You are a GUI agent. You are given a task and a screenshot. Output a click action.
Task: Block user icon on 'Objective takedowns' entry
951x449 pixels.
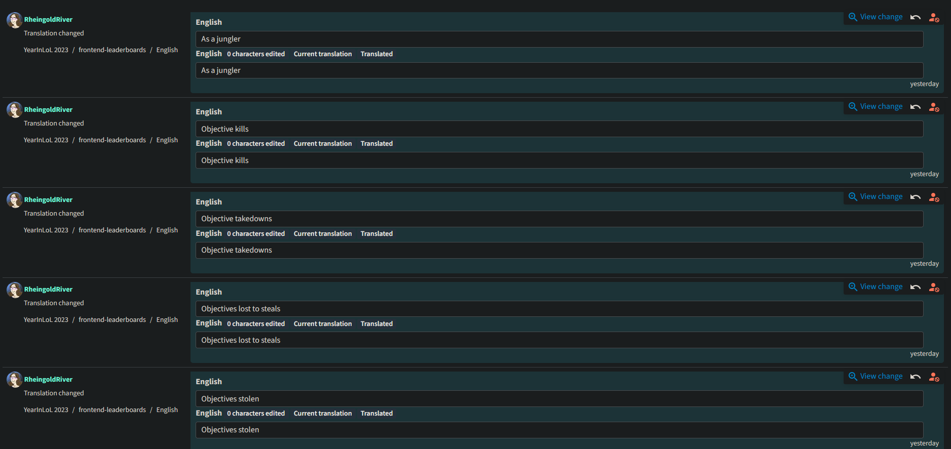coord(934,197)
